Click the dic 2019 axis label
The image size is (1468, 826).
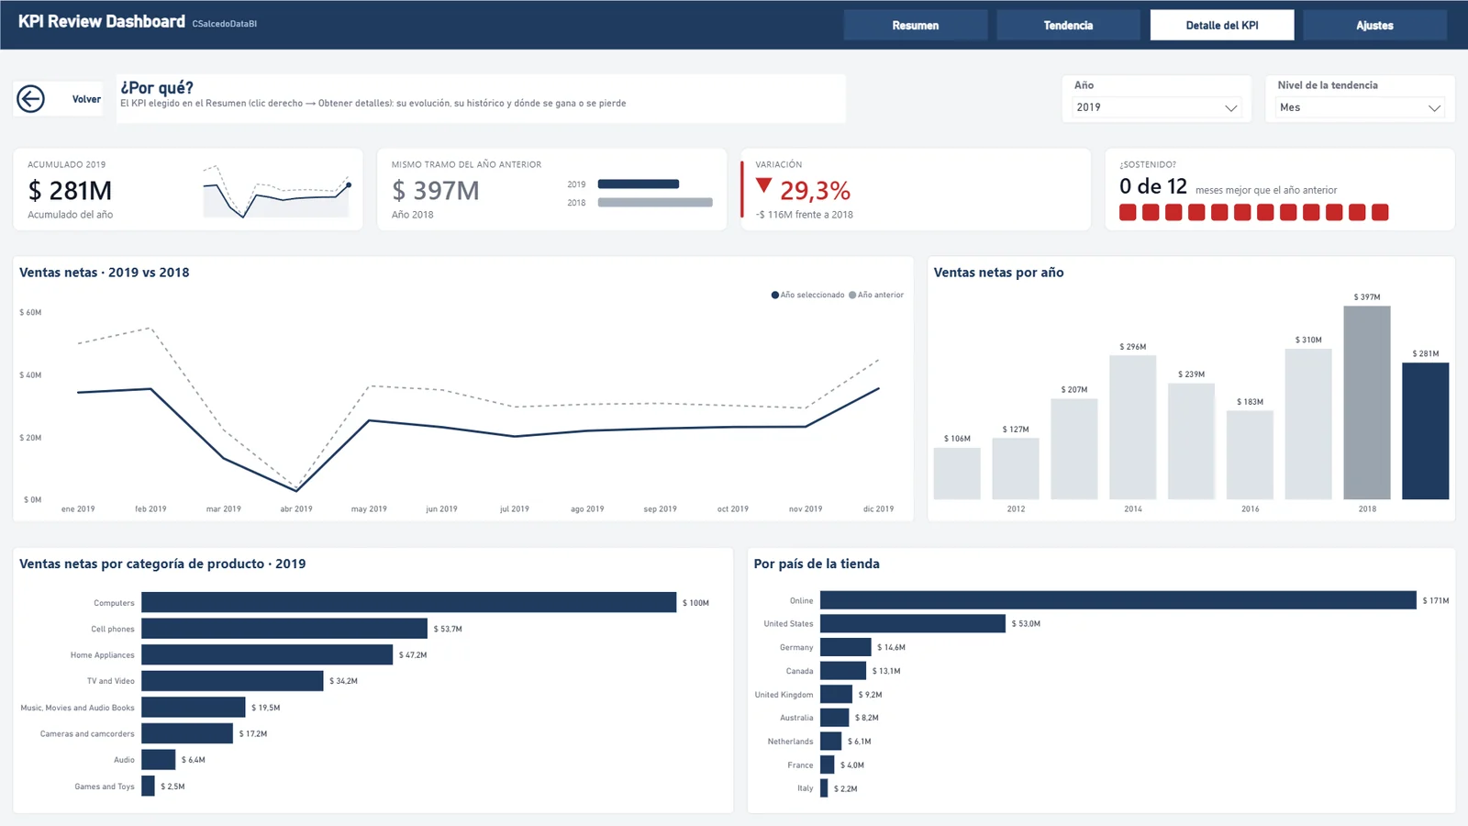click(878, 508)
